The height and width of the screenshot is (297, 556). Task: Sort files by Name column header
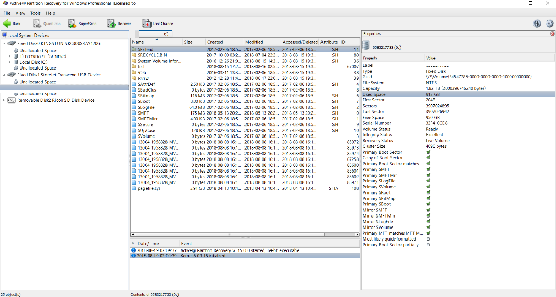(x=157, y=42)
